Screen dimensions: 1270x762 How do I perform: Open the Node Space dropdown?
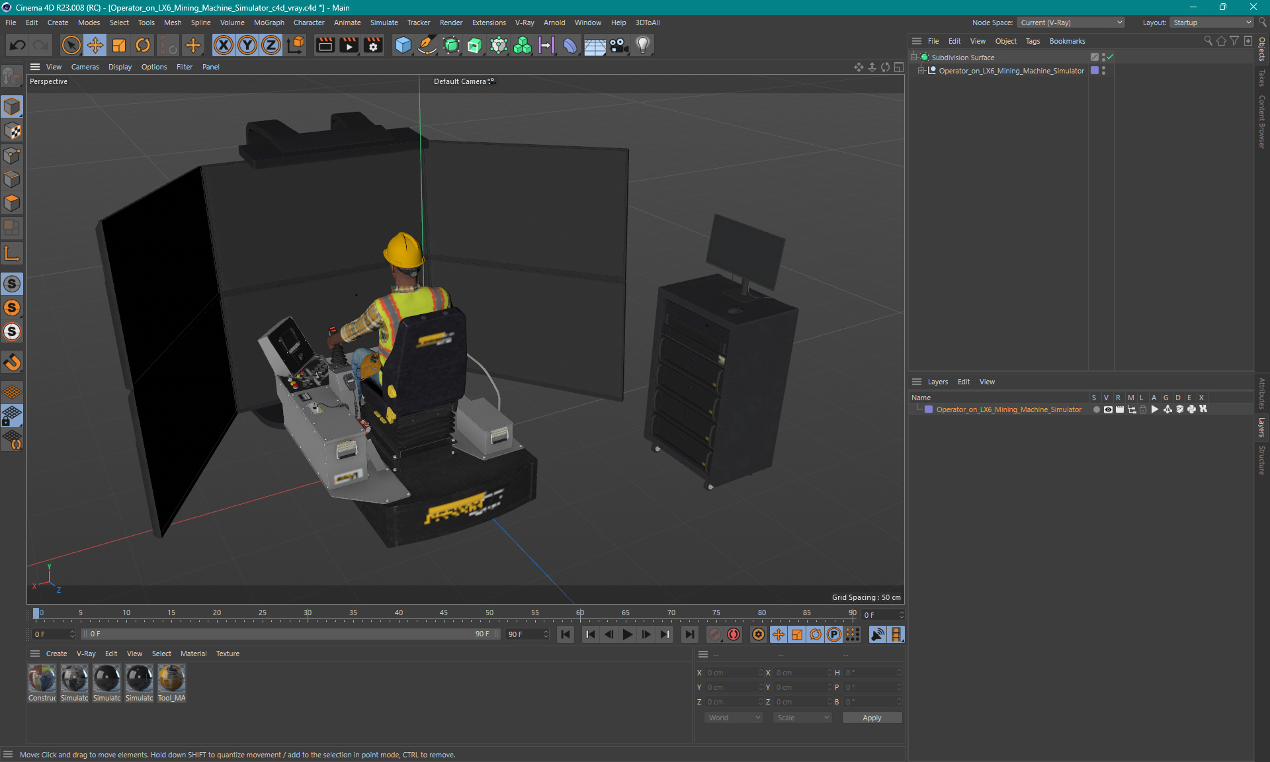1071,22
